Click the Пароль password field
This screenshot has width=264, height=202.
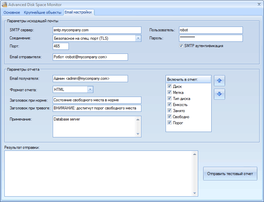click(x=211, y=38)
